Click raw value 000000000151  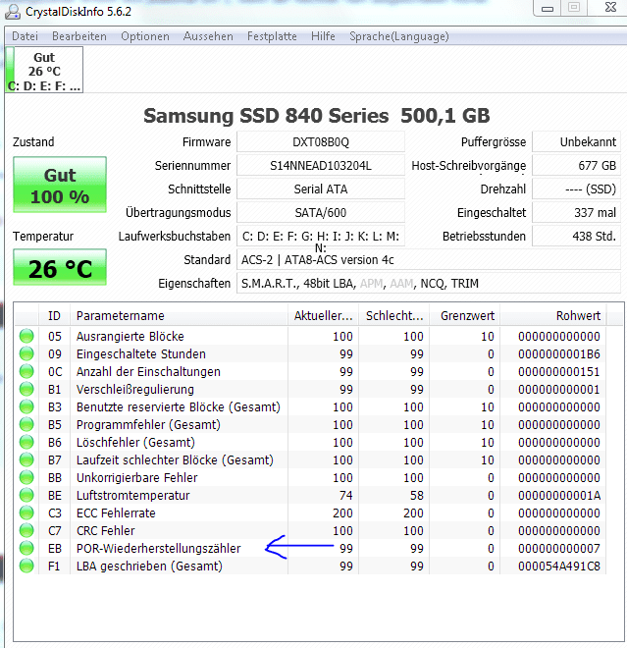click(559, 371)
